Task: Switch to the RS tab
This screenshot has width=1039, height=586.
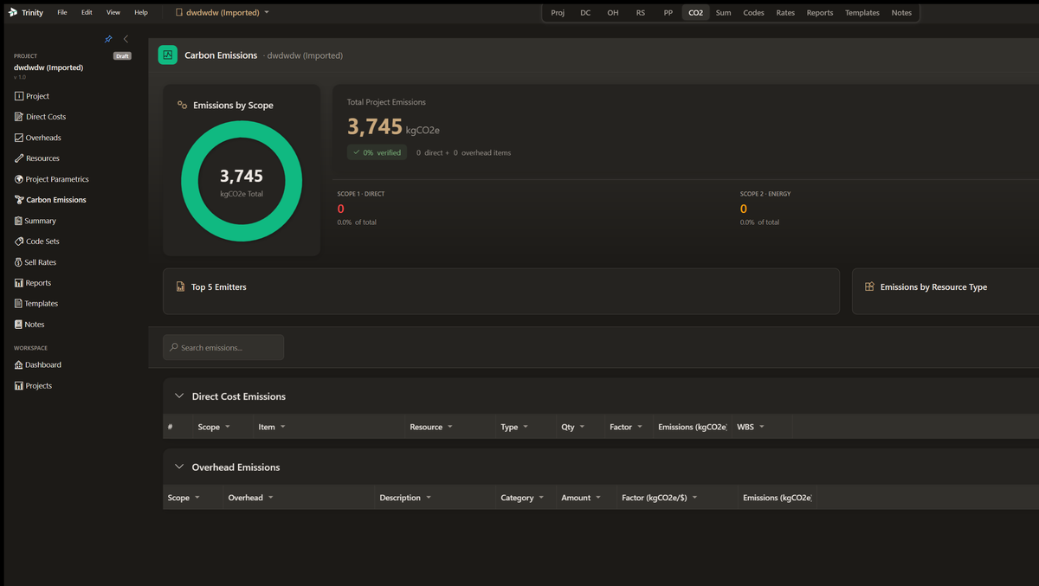Action: tap(641, 13)
